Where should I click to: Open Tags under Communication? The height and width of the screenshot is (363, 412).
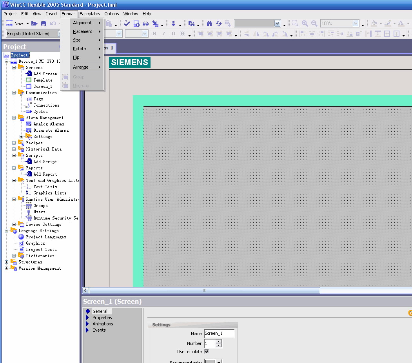[38, 99]
